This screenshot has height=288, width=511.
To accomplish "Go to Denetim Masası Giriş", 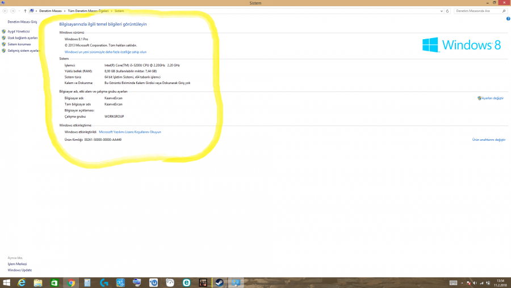I will point(23,22).
